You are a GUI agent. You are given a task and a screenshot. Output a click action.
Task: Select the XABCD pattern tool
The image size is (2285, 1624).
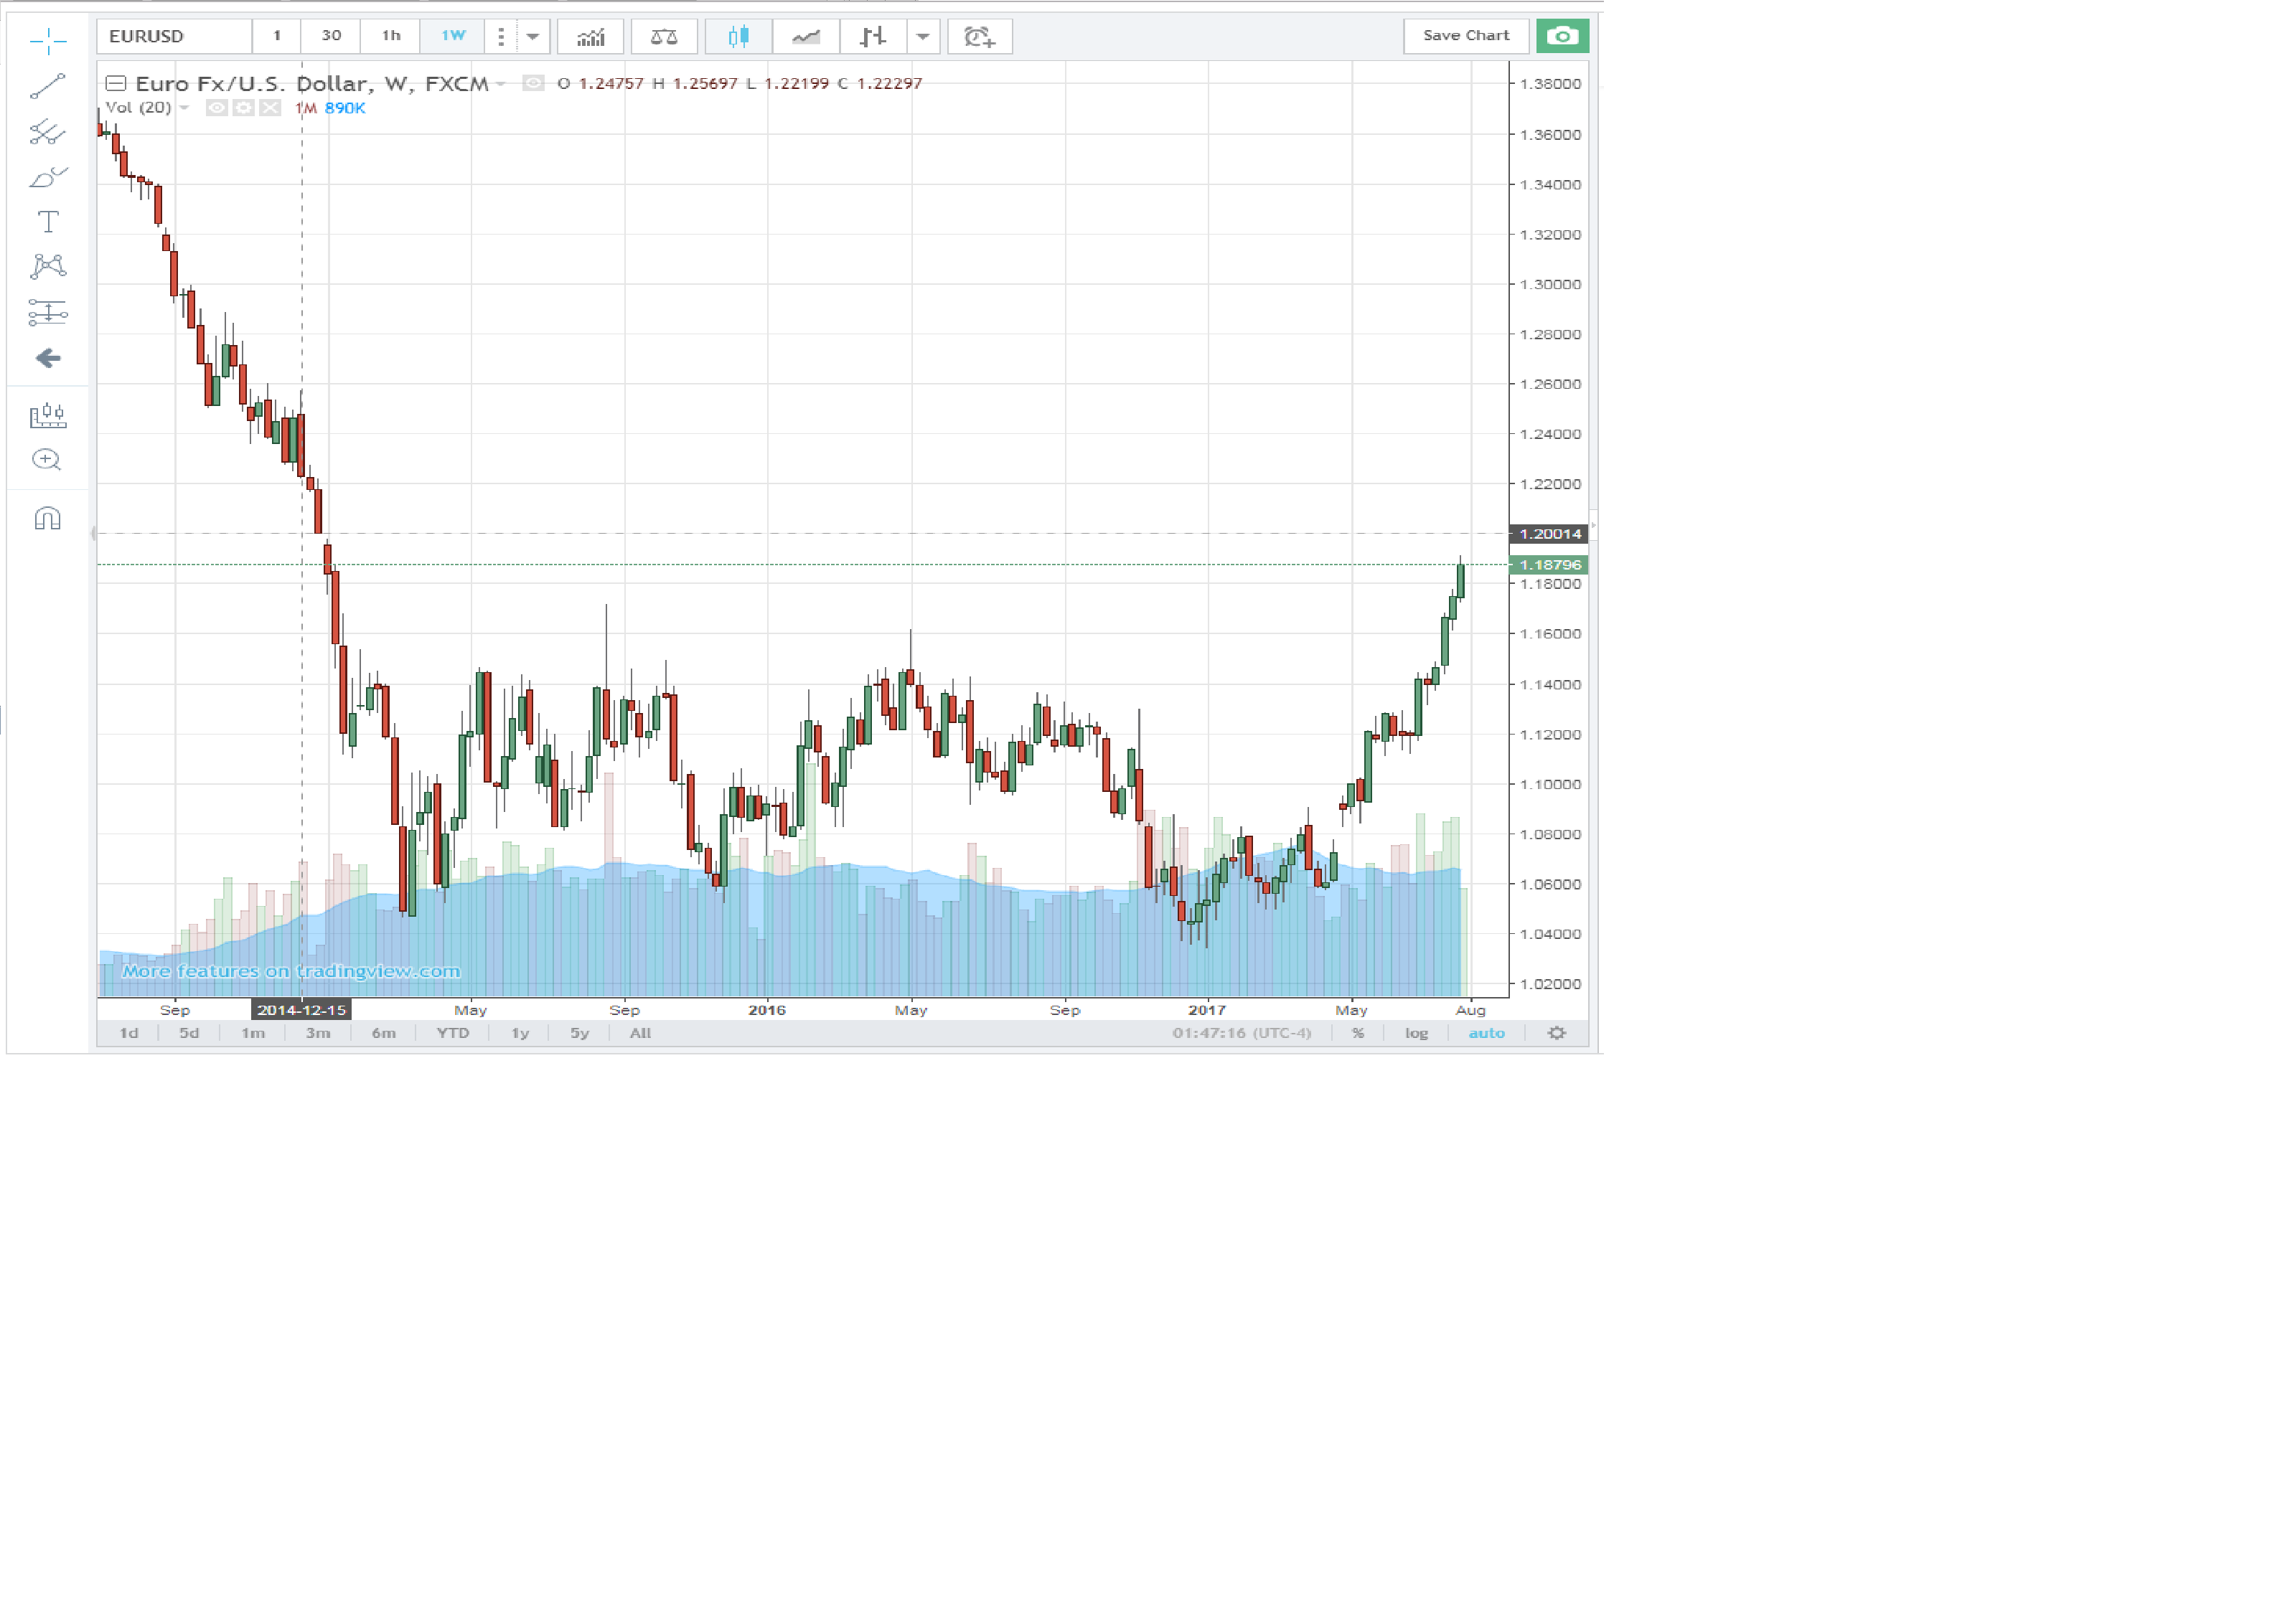47,266
